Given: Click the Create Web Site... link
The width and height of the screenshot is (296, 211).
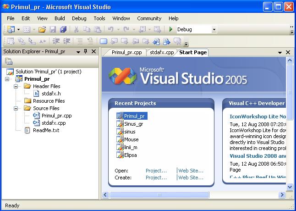Looking at the screenshot, I should pyautogui.click(x=191, y=178).
